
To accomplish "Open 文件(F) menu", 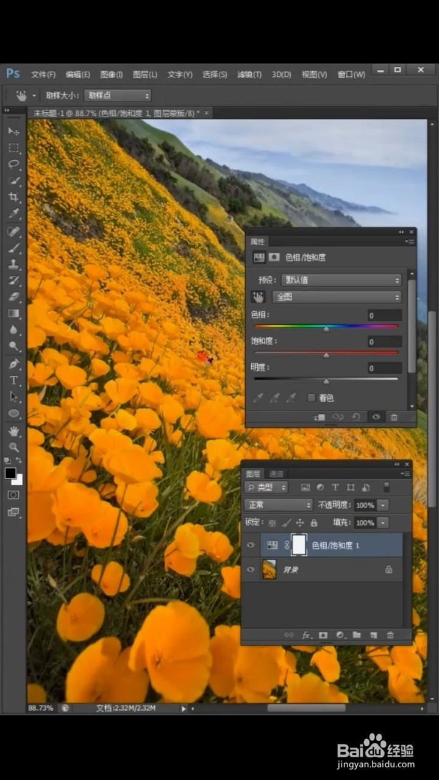I will [43, 74].
